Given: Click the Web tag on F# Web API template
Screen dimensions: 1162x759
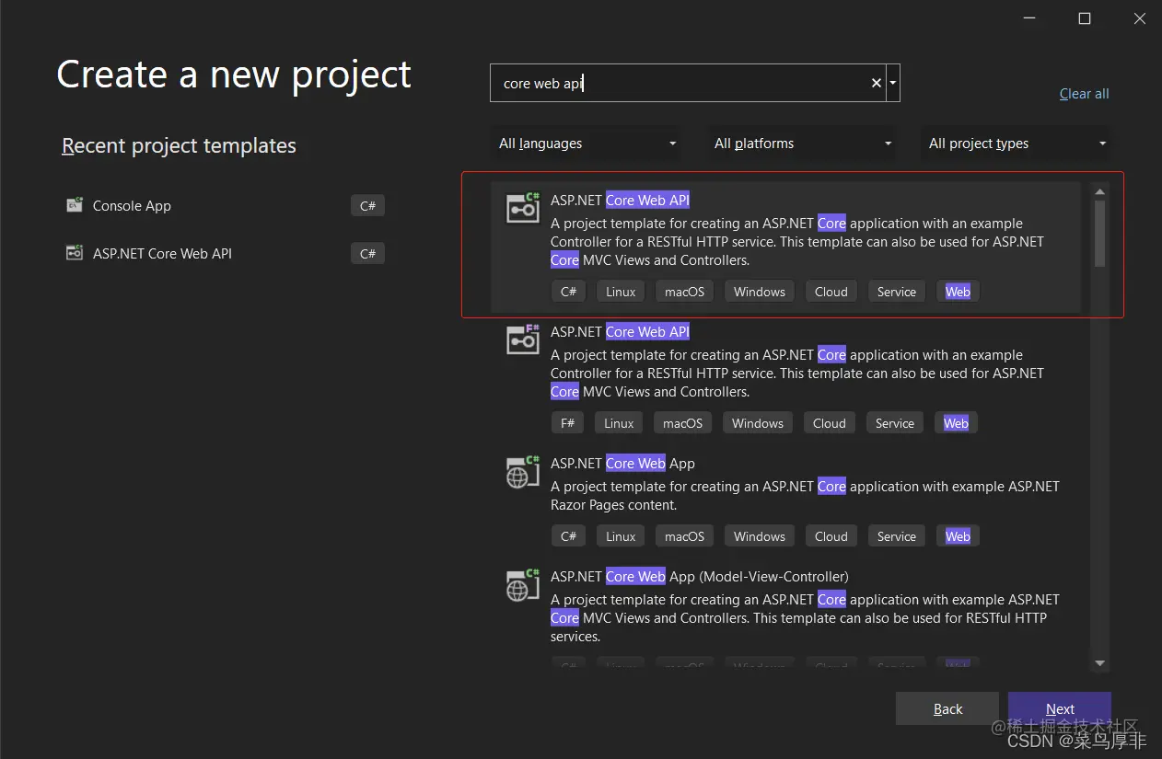Looking at the screenshot, I should tap(956, 423).
